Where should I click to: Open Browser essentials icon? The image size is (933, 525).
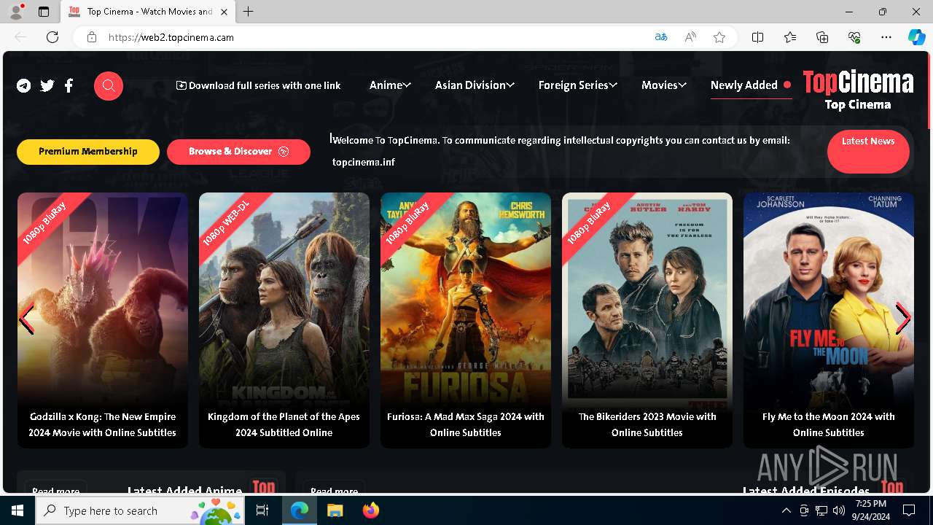coord(854,37)
